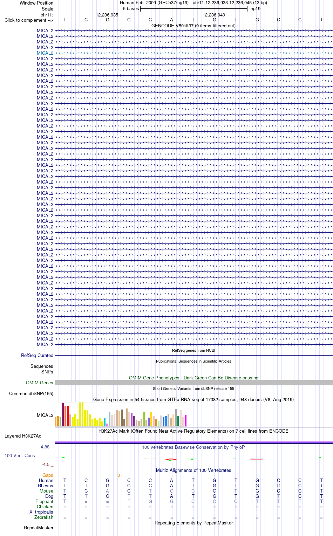The image size is (333, 536).
Task: Click the light-blue highlighted MICAL2 transcript label
Action: [x=45, y=53]
